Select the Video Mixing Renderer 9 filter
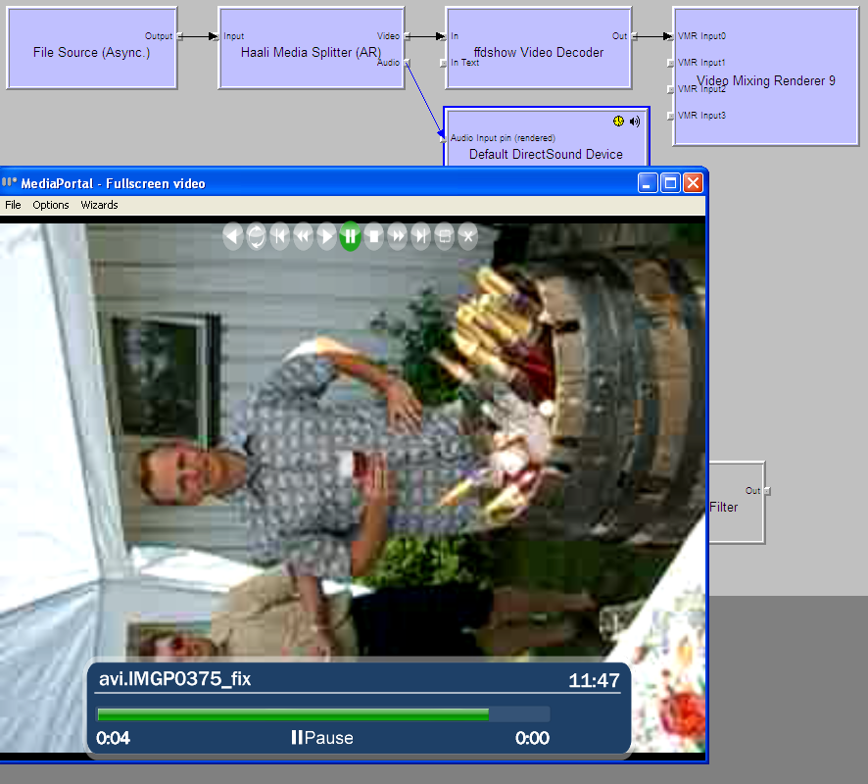This screenshot has height=784, width=868. (x=766, y=76)
